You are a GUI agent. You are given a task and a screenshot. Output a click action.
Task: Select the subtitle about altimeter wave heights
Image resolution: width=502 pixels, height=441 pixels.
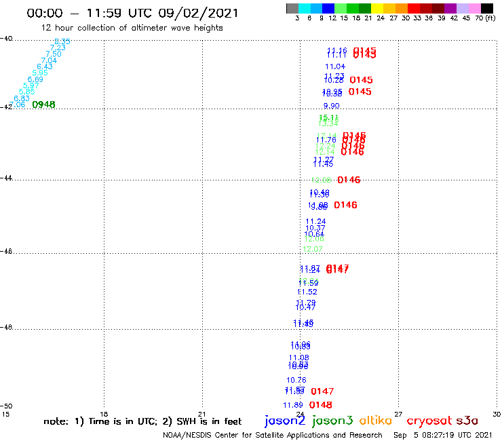point(132,28)
